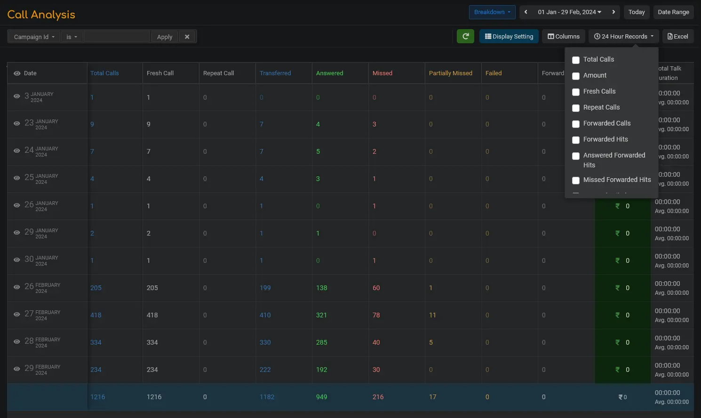
Task: Toggle eye icon for 29 January row
Action: pyautogui.click(x=17, y=233)
